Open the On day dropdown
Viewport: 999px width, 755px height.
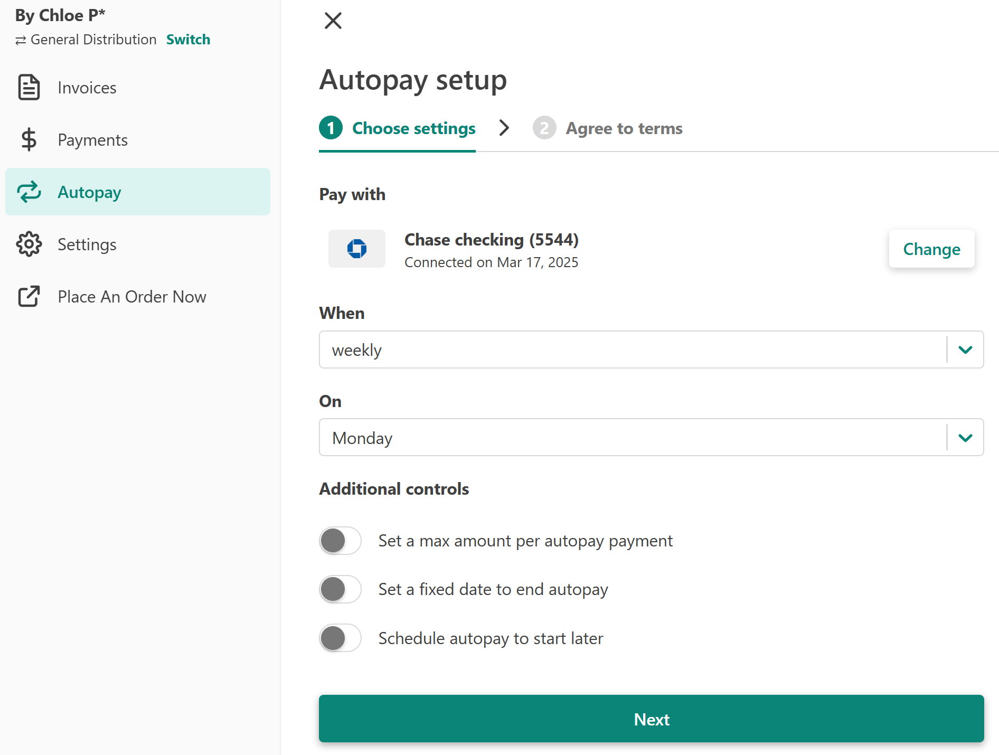tap(651, 438)
